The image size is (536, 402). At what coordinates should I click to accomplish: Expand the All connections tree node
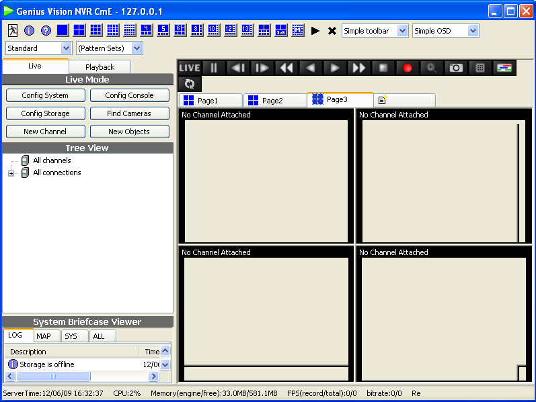tap(11, 173)
